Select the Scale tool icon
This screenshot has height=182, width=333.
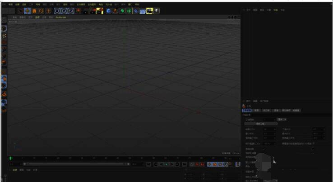(x=34, y=11)
